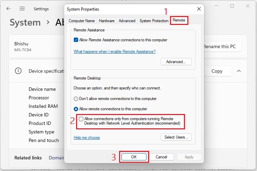Click the Cancel button

[x=161, y=157]
